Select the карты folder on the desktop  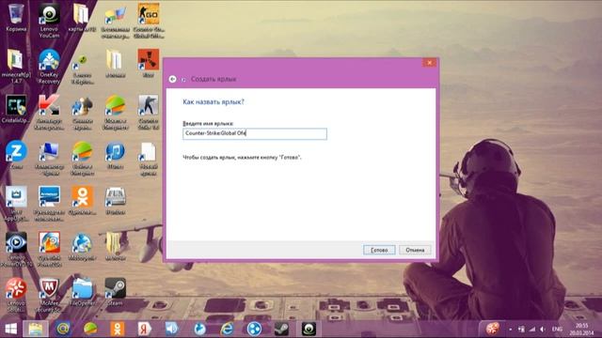(x=82, y=17)
